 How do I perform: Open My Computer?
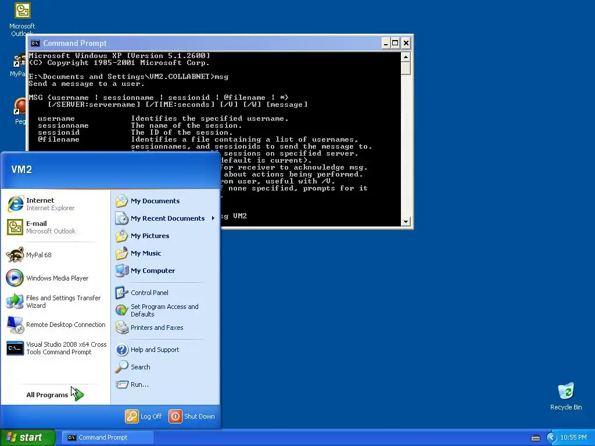pyautogui.click(x=166, y=271)
